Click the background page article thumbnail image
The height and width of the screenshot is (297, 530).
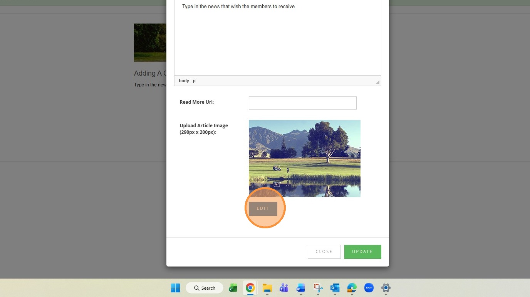click(150, 43)
